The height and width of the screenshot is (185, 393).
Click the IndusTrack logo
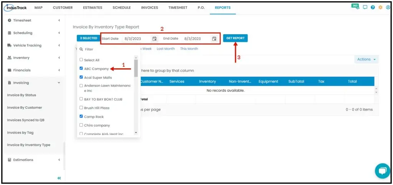15,8
